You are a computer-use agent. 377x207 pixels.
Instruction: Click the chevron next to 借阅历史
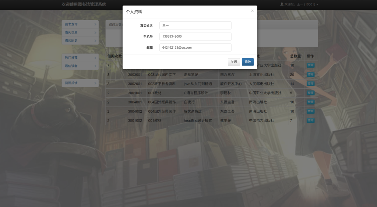pyautogui.click(x=95, y=41)
